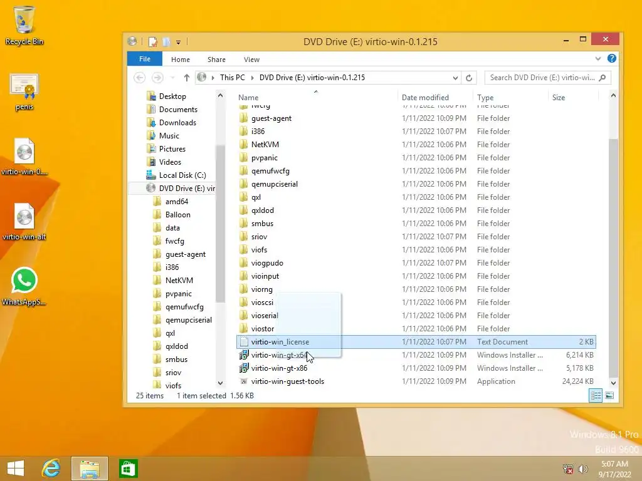Open the Windows Start button
The width and height of the screenshot is (642, 481).
click(16, 468)
